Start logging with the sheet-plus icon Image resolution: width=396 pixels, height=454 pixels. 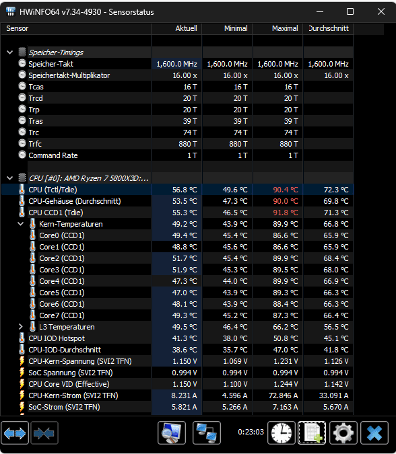312,433
